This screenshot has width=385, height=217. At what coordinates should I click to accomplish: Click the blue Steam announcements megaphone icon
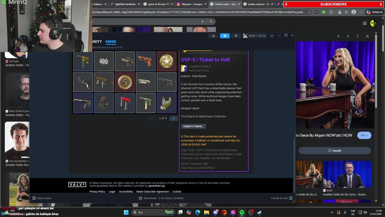225,36
